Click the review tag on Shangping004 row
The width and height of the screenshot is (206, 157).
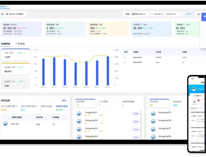(135, 138)
